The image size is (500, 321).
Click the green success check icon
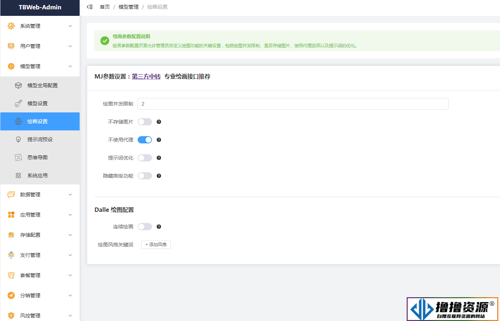105,41
